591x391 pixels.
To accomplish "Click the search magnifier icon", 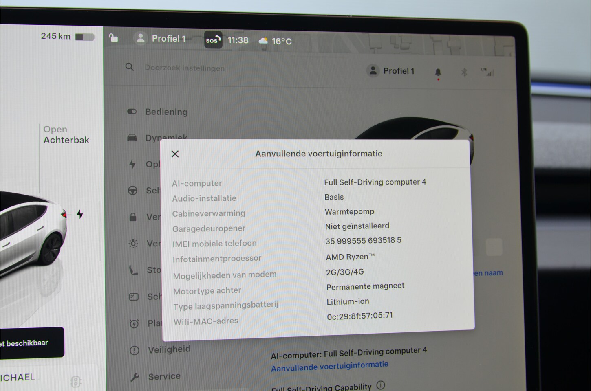I will coord(130,67).
